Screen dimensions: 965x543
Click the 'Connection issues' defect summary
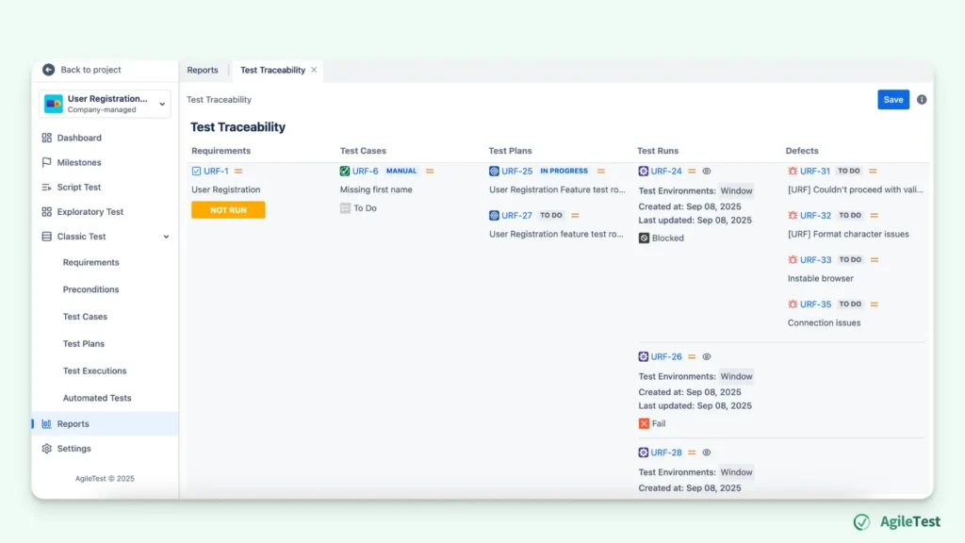[x=824, y=322]
